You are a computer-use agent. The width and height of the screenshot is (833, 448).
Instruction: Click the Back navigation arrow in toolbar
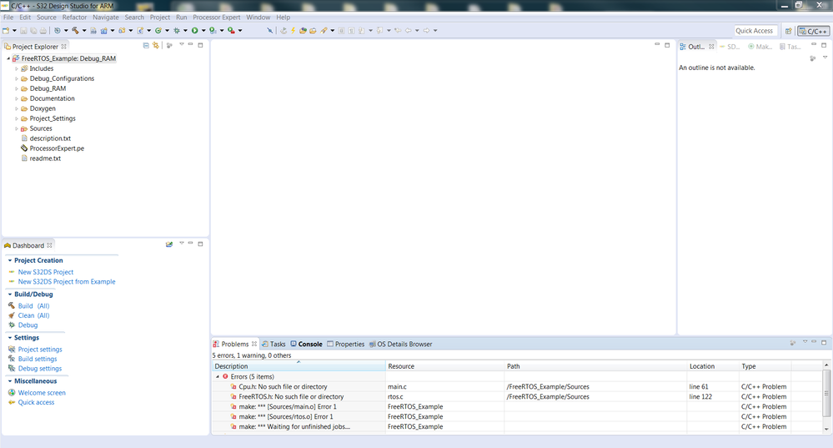tap(408, 30)
